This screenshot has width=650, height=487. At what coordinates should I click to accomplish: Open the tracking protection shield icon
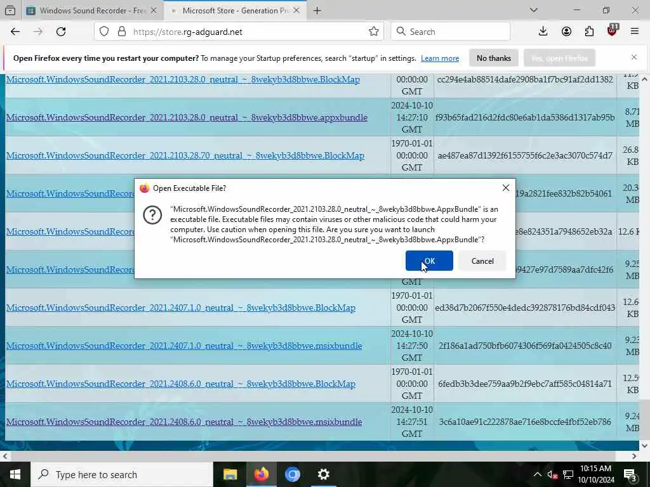click(x=104, y=32)
